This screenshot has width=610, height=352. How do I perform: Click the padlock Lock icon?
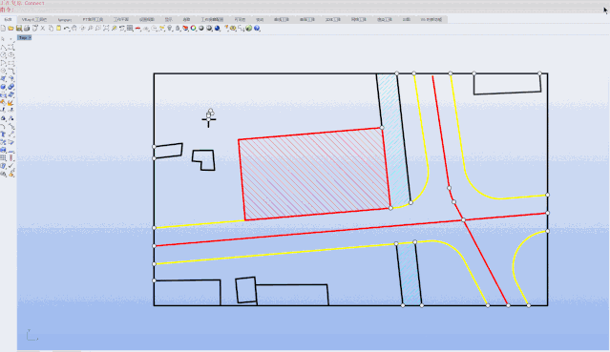[x=178, y=29]
